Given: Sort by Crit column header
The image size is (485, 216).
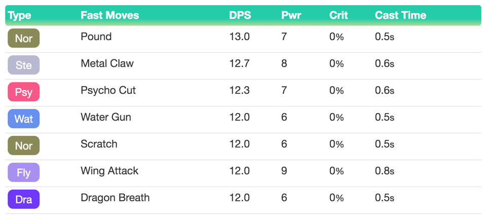Looking at the screenshot, I should click(x=338, y=15).
